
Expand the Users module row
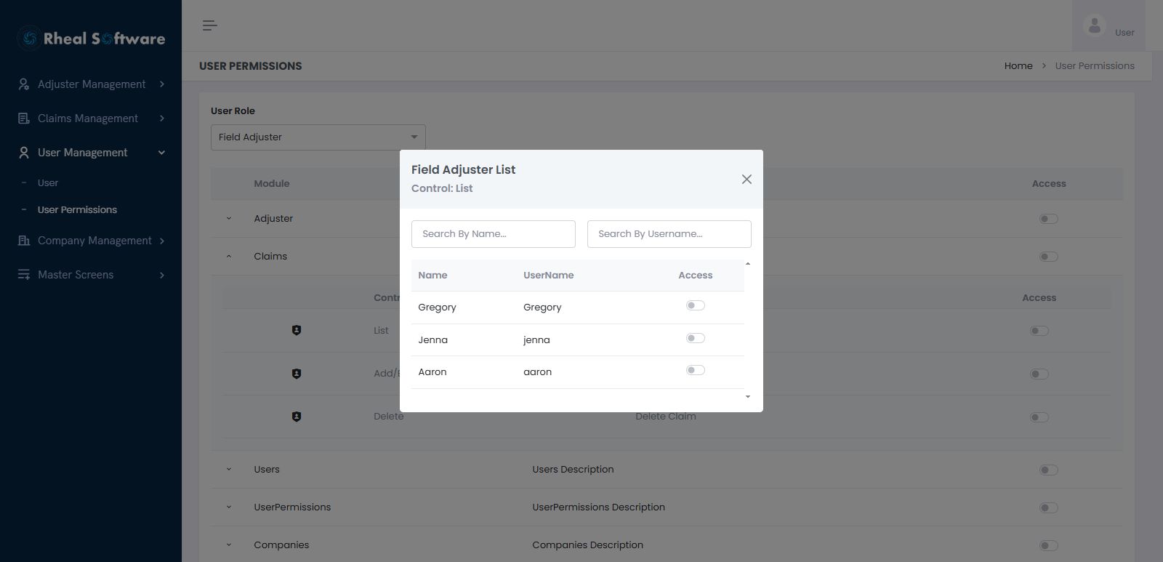point(229,469)
